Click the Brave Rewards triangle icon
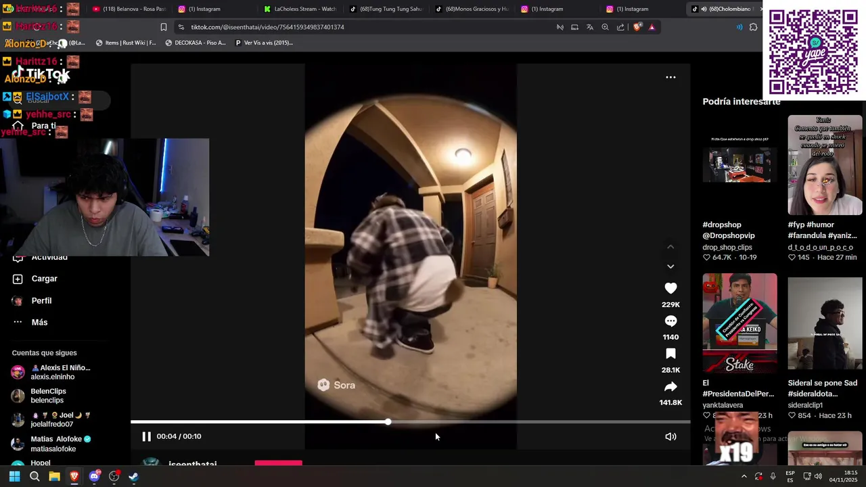 652,27
